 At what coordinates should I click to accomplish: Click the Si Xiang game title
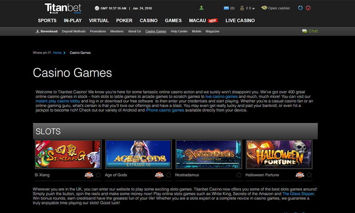click(x=42, y=175)
